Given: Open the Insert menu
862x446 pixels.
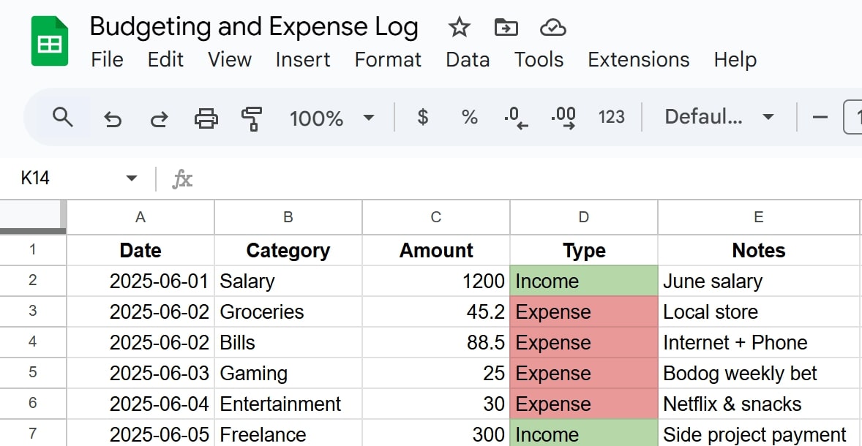Looking at the screenshot, I should (x=303, y=59).
